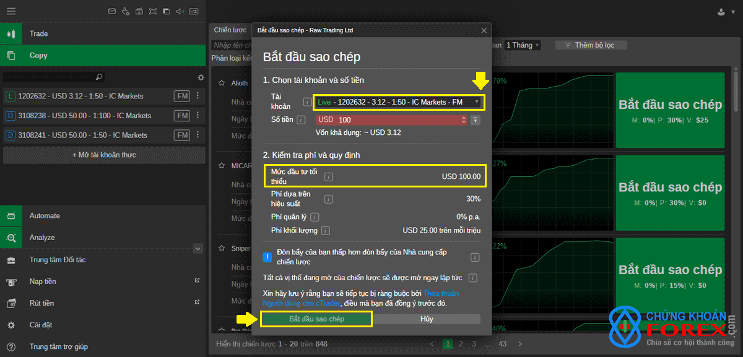Open the 1 Tháng time period dropdown
The width and height of the screenshot is (743, 357).
tap(523, 45)
